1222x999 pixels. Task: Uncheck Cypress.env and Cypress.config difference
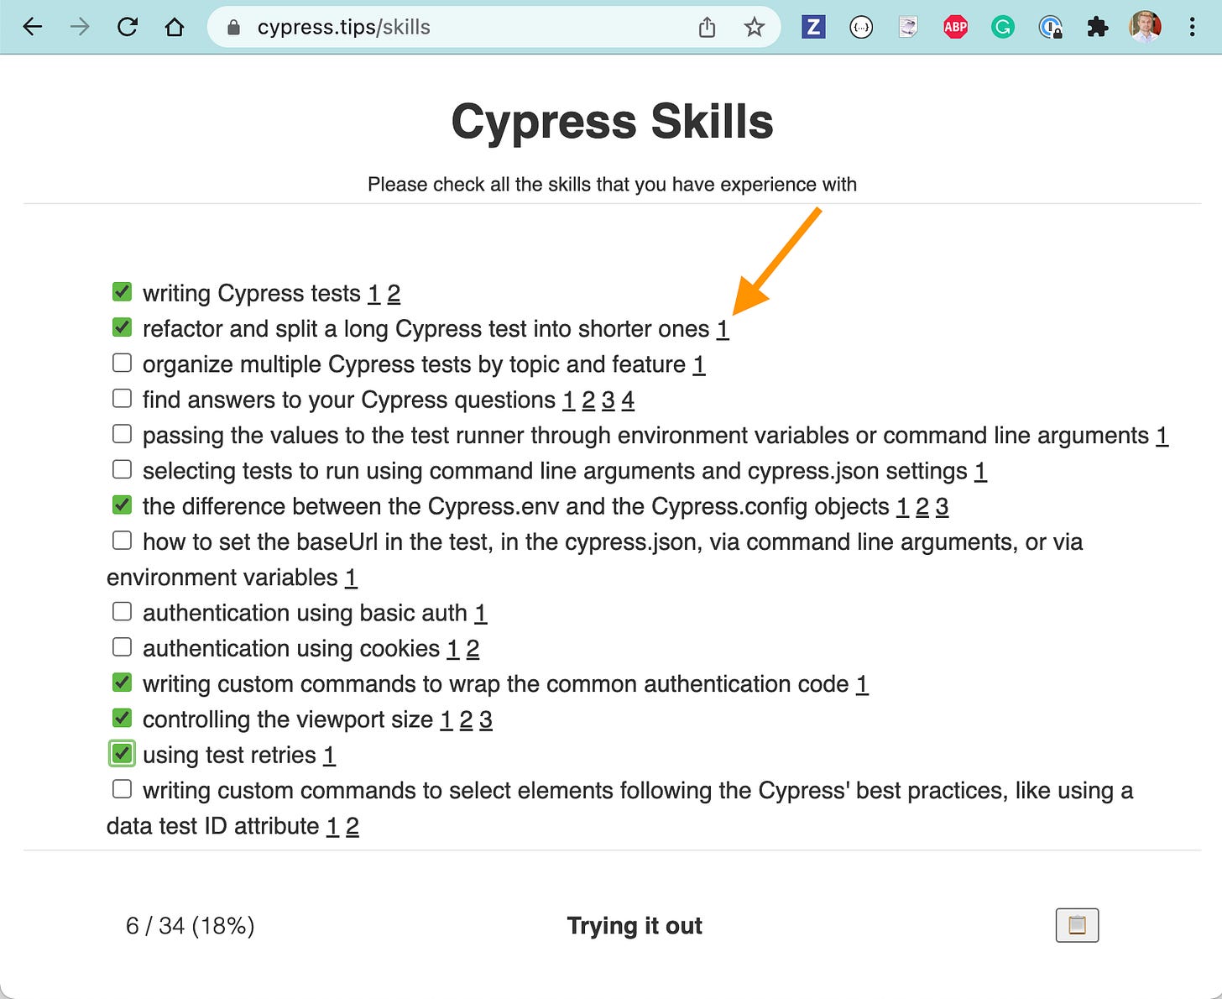122,505
